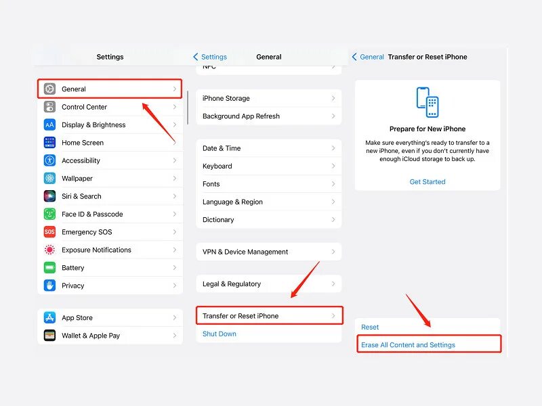
Task: Tap the Prepare for New iPhone phones icon
Action: 428,103
